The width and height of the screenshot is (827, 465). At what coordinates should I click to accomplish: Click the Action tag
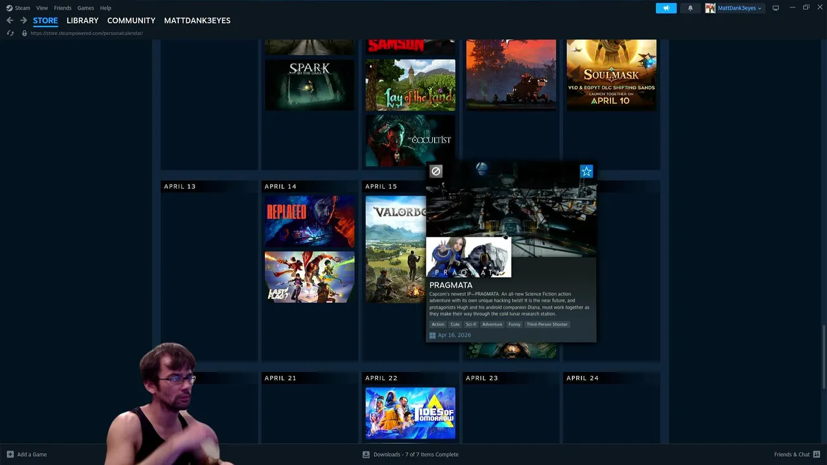[x=438, y=324]
